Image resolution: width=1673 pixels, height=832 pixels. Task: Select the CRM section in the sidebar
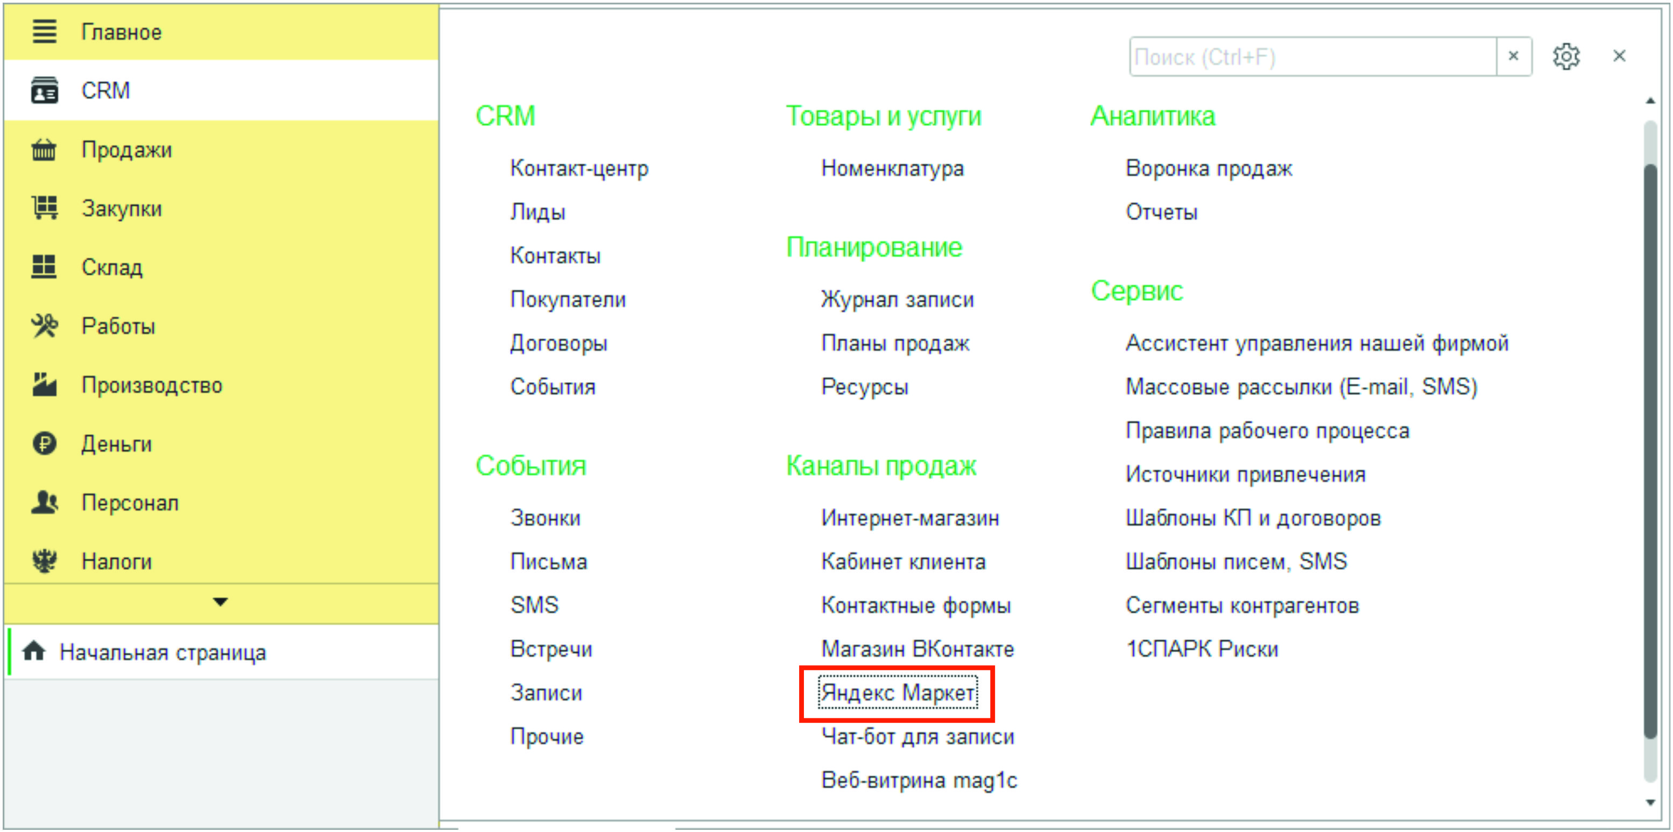click(x=105, y=90)
